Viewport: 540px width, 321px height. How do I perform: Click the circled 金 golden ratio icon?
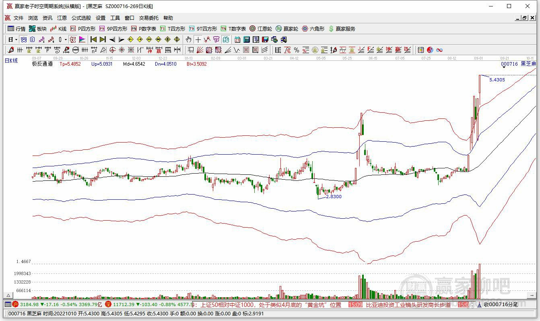tap(315, 50)
